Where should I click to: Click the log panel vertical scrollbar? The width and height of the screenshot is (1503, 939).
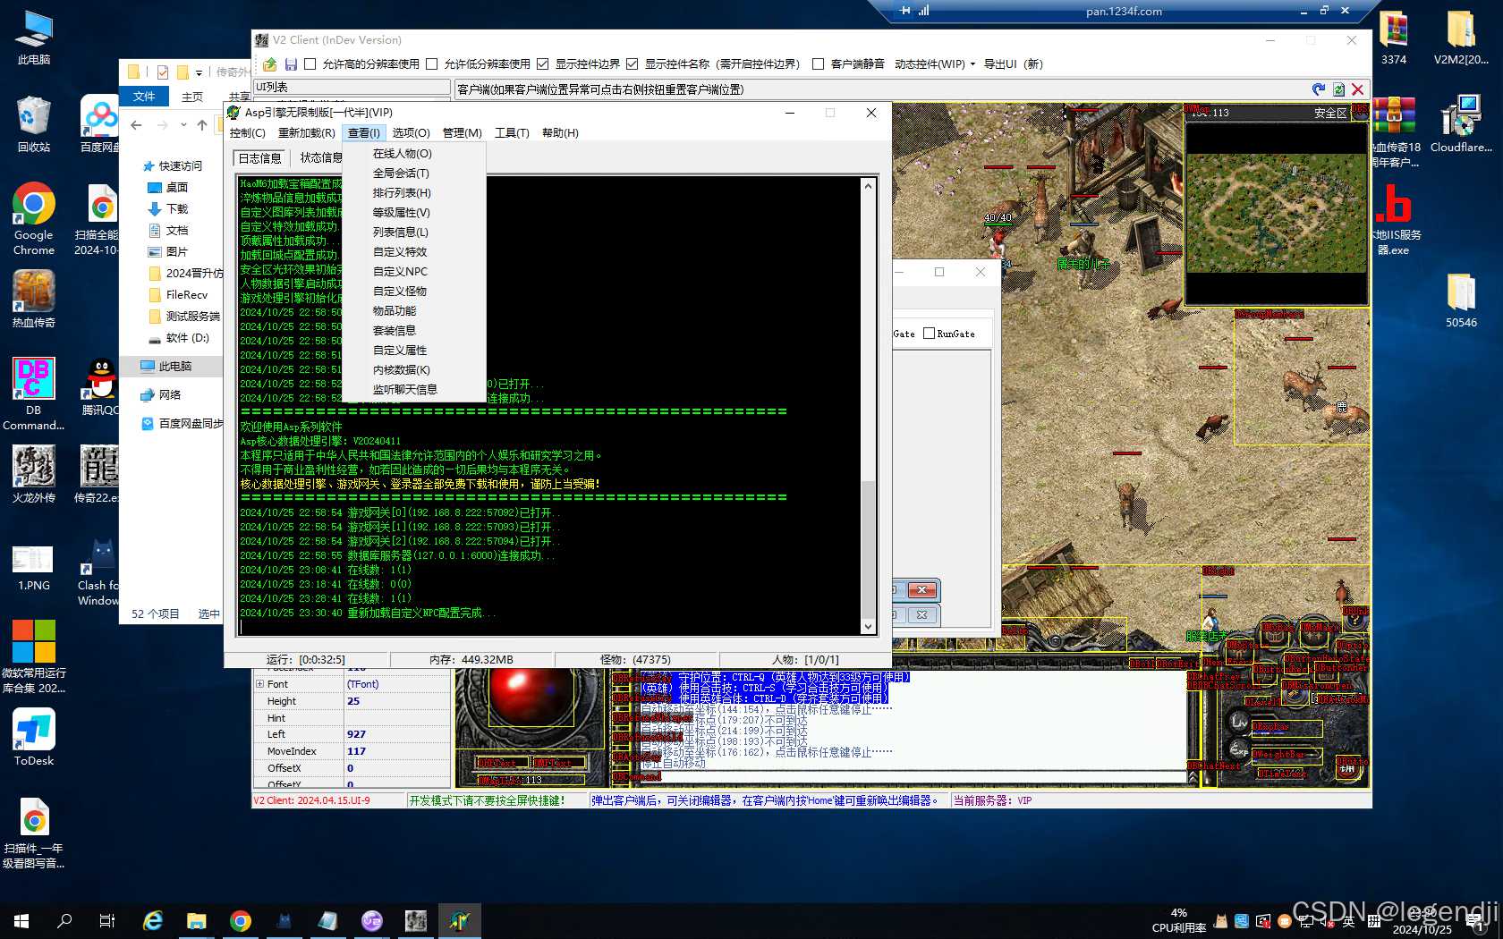(x=867, y=407)
